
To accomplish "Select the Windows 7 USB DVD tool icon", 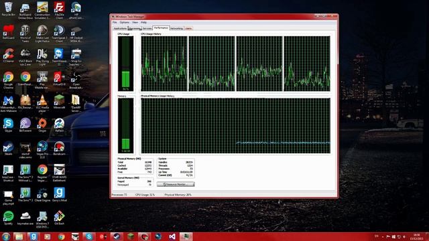I will pyautogui.click(x=42, y=220).
